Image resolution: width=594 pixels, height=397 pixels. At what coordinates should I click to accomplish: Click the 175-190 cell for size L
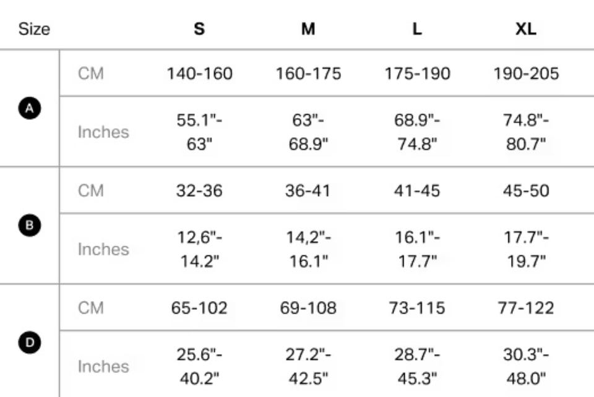tap(417, 74)
